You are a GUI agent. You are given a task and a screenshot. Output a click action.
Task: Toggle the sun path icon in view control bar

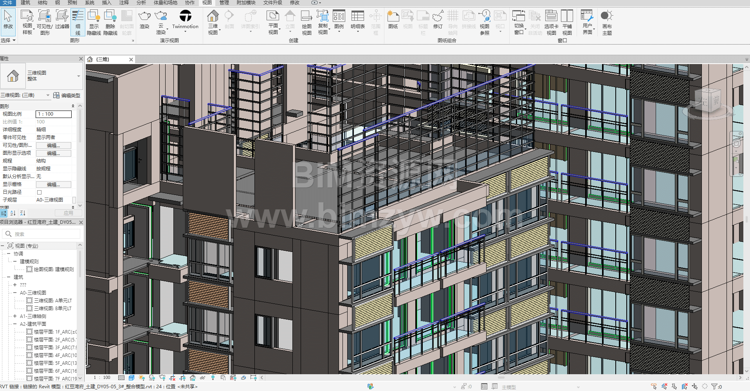click(141, 378)
